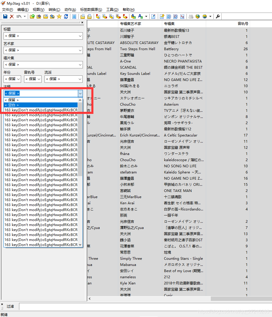Click inside the 过滤 filter input field
272x317 pixels.
click(145, 306)
